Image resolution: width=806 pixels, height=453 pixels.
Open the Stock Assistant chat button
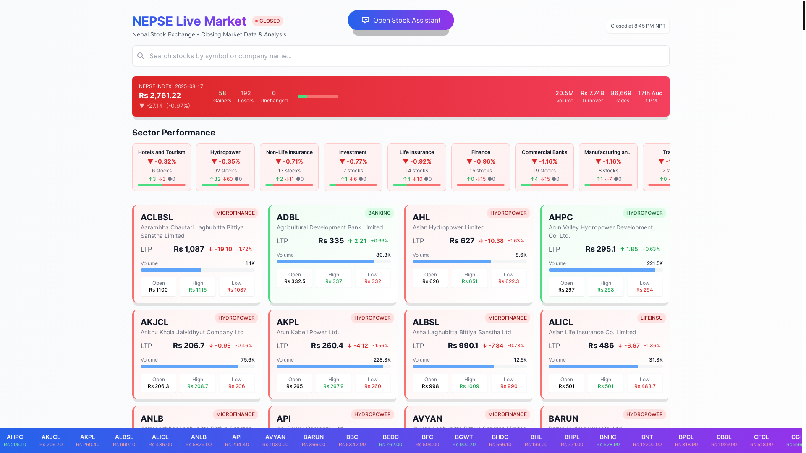point(400,20)
